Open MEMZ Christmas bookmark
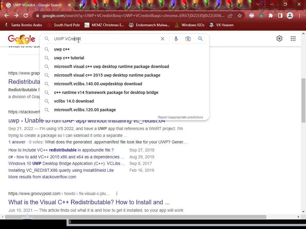Viewport: 306px width, 229px height. (104, 25)
